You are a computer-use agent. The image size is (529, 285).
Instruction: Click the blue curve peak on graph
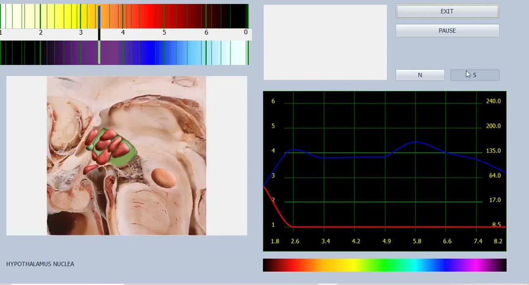416,142
